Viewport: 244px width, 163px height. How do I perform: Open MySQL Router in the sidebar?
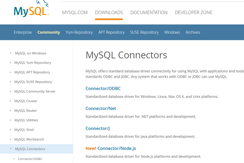[x=26, y=111]
